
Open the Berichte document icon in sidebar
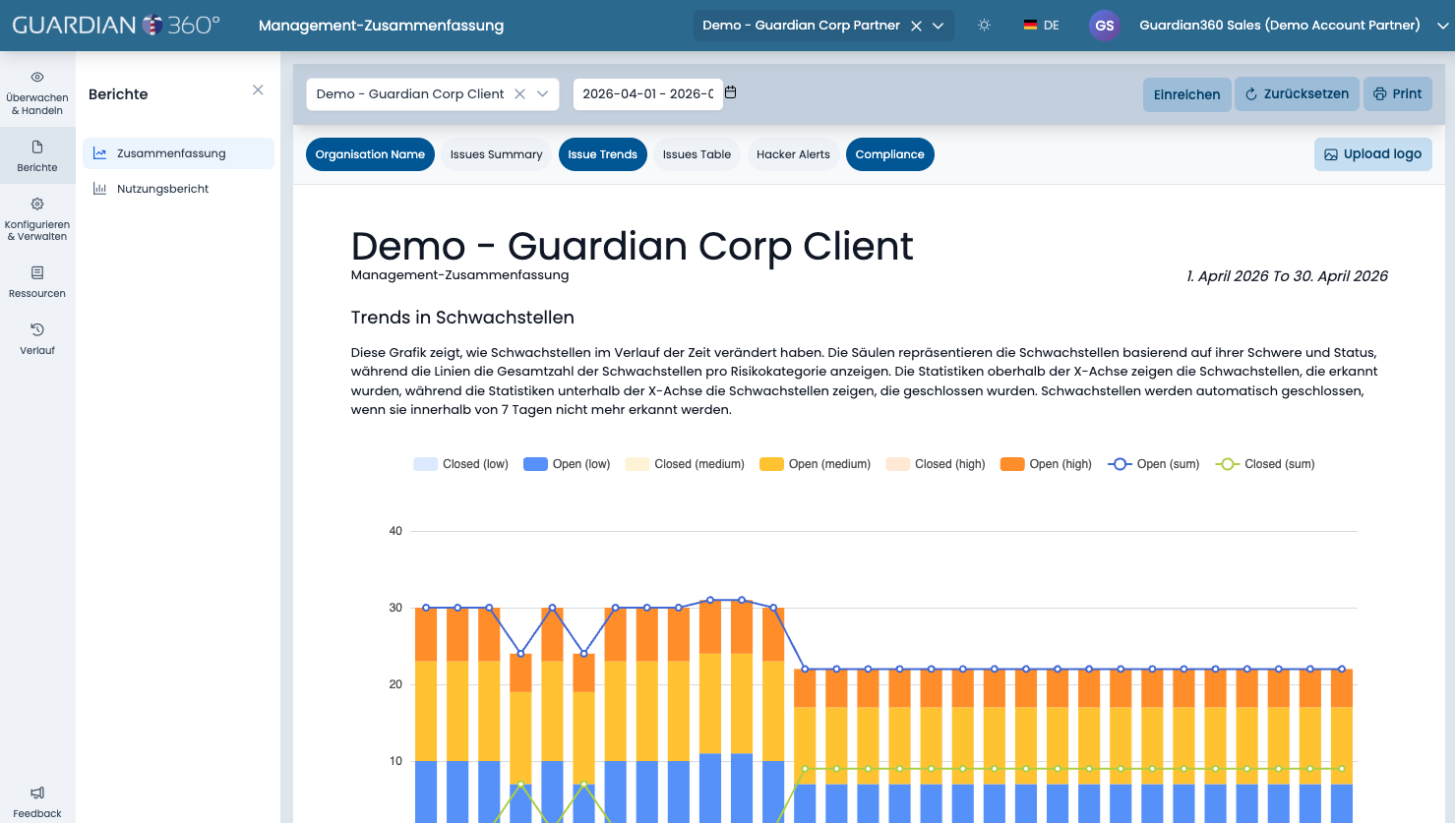(37, 147)
